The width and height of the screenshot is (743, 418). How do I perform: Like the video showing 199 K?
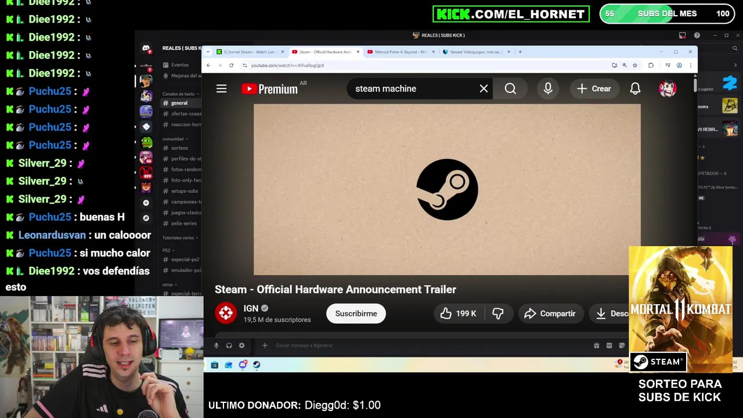click(x=458, y=313)
